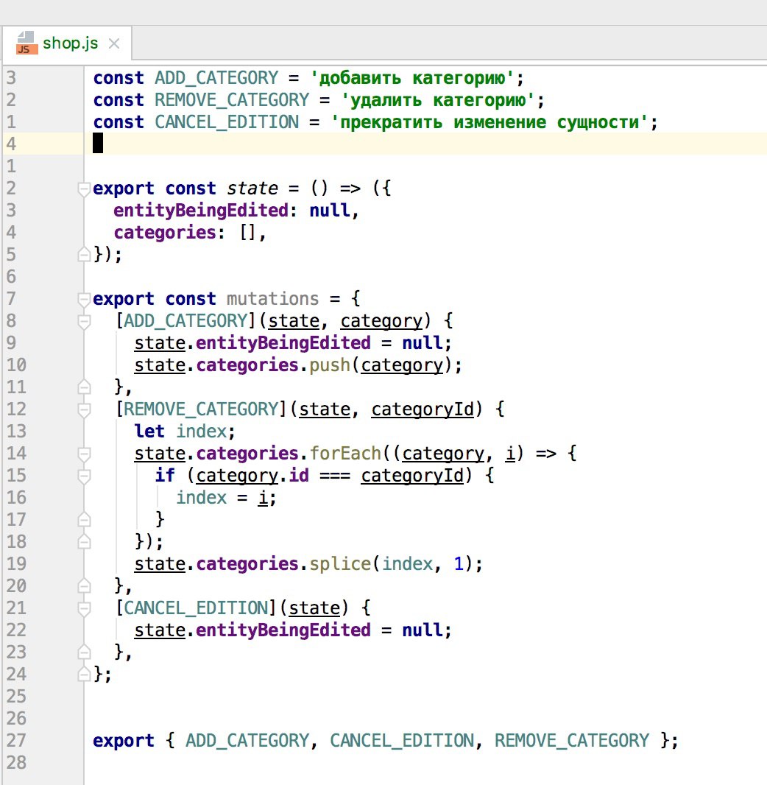Click the 'if' keyword on line 15

[165, 476]
